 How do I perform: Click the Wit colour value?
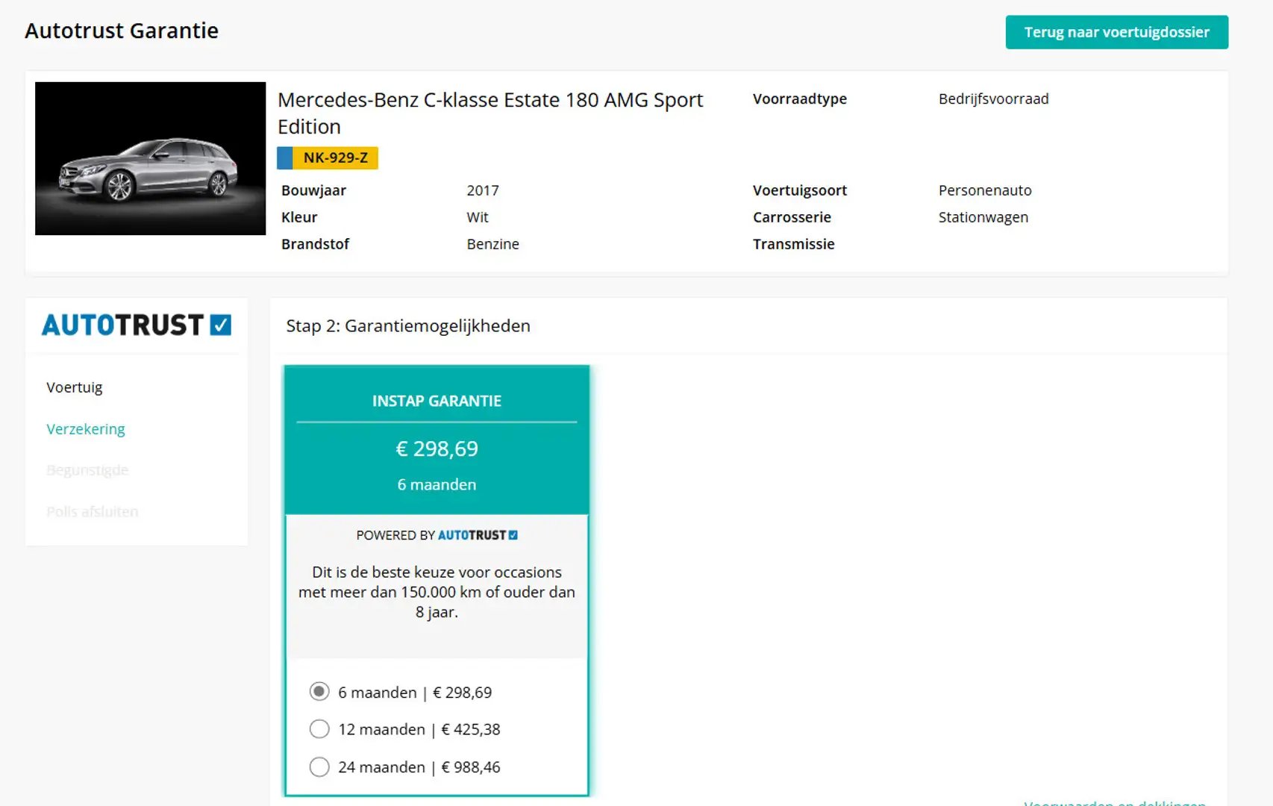pyautogui.click(x=478, y=217)
